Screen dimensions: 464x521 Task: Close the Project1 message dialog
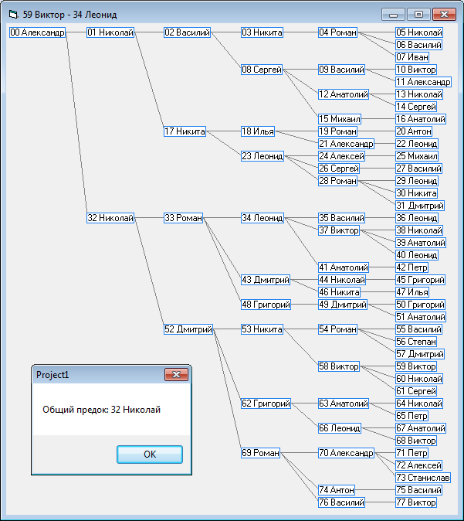click(177, 375)
